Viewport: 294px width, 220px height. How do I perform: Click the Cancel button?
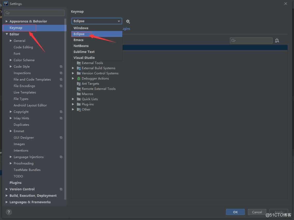coord(257,212)
